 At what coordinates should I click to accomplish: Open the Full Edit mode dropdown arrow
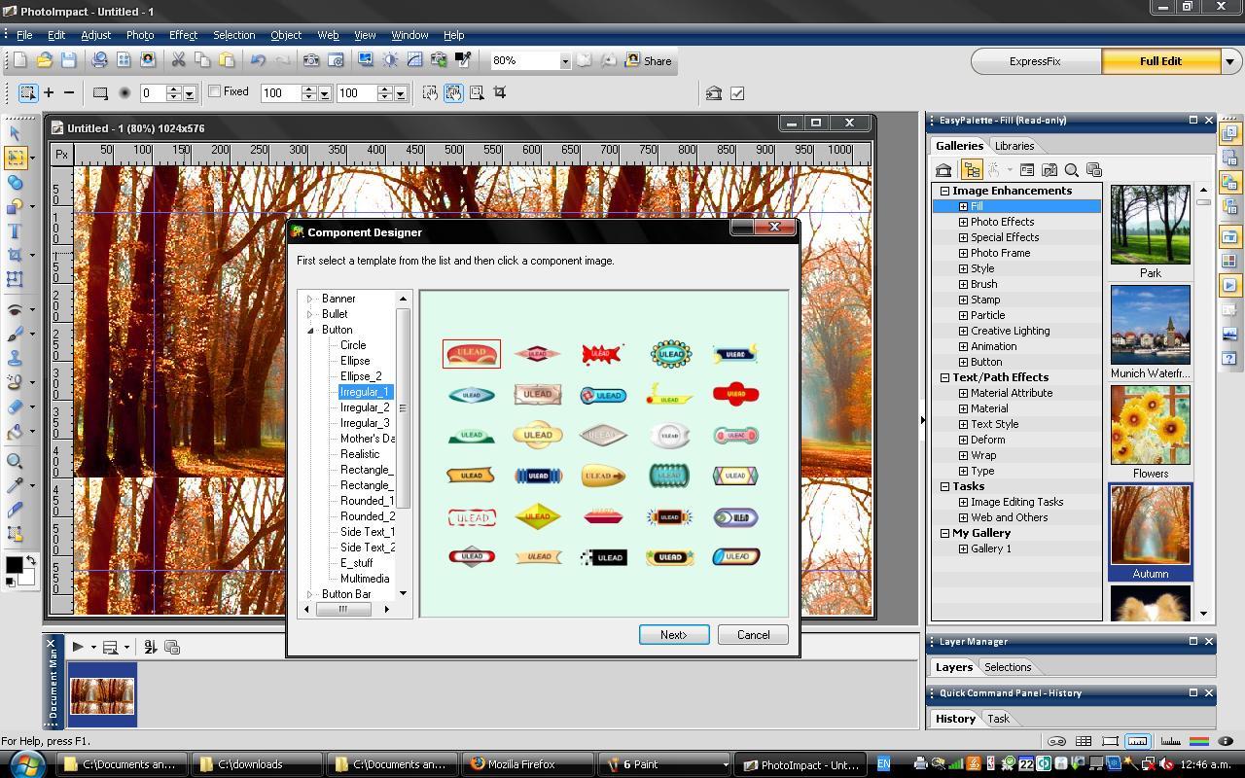(1229, 61)
